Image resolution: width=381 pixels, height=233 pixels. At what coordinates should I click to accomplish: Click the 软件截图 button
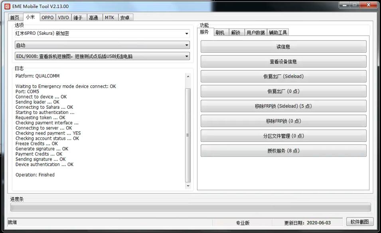coord(359,221)
